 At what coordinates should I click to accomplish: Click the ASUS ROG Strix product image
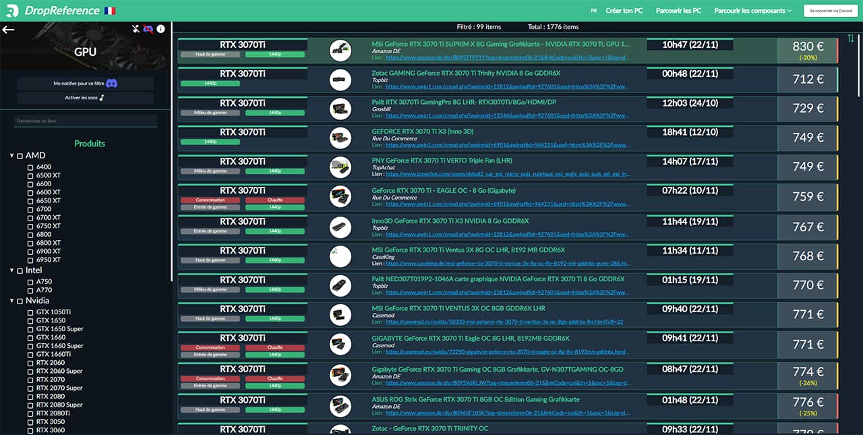[340, 405]
